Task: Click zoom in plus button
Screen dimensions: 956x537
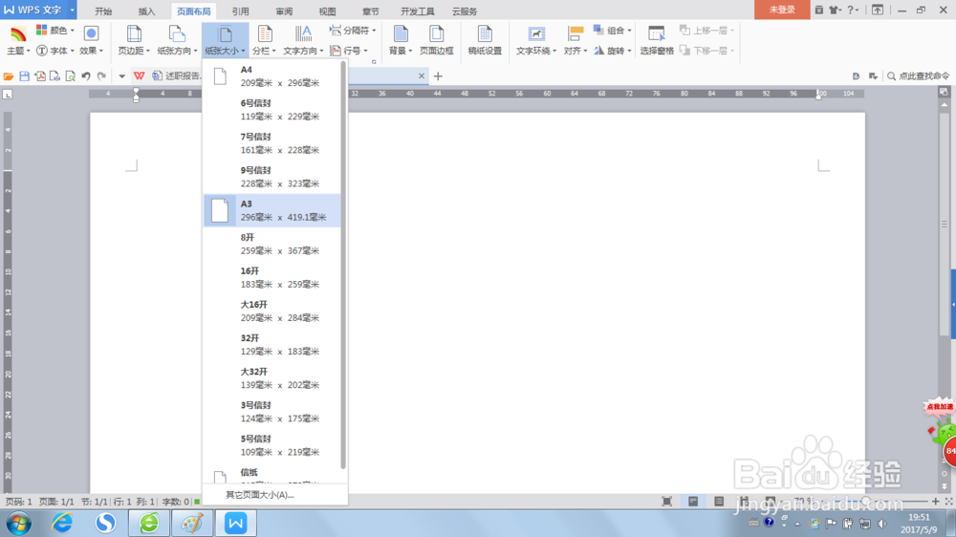Action: 935,501
